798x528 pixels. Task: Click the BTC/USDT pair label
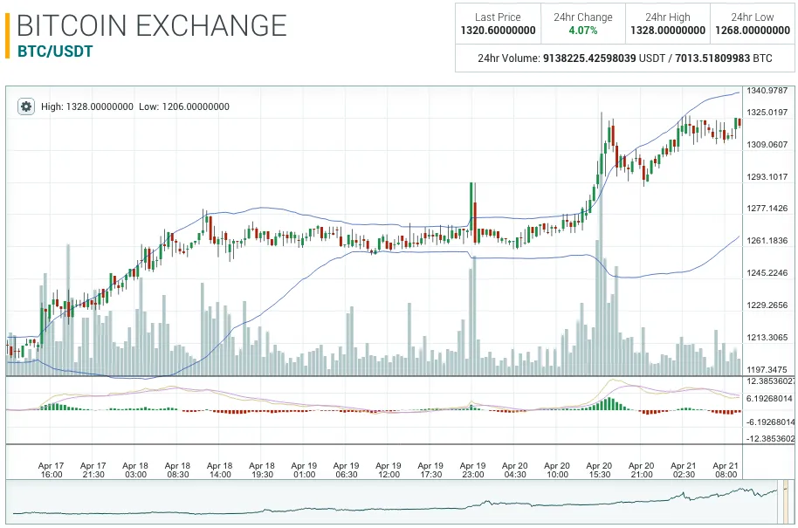pos(55,51)
